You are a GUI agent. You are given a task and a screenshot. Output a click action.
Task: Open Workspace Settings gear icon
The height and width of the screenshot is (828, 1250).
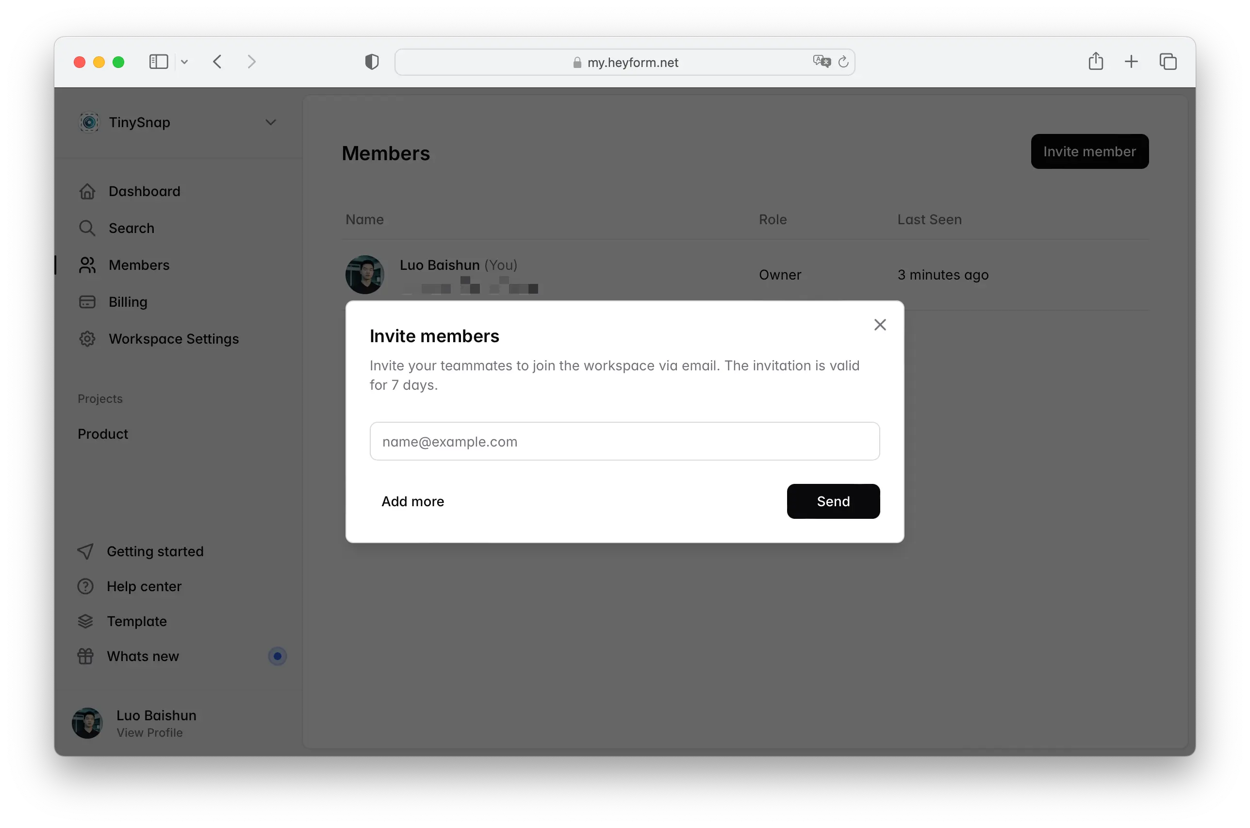[x=87, y=338]
